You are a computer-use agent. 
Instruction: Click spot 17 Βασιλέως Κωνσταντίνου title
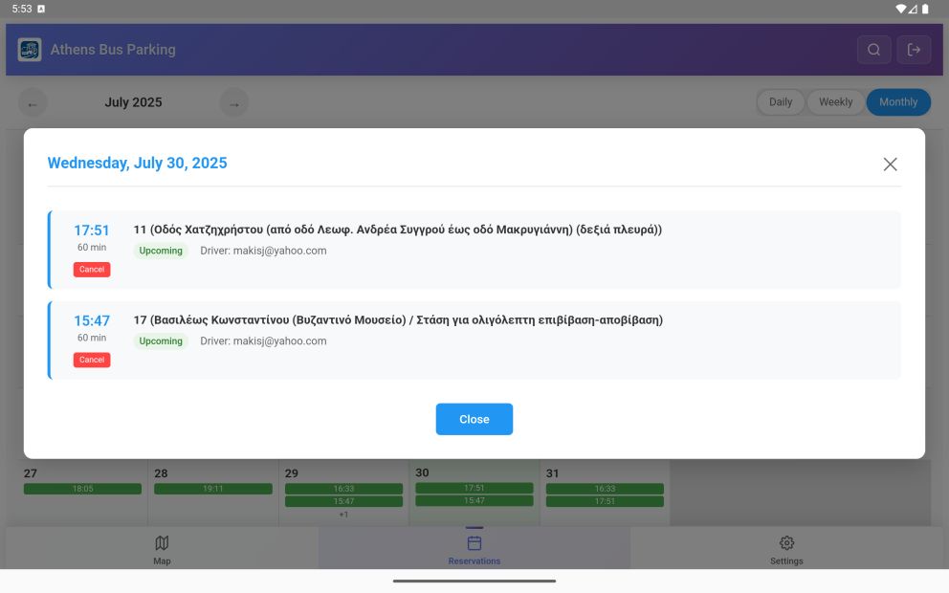(x=398, y=319)
